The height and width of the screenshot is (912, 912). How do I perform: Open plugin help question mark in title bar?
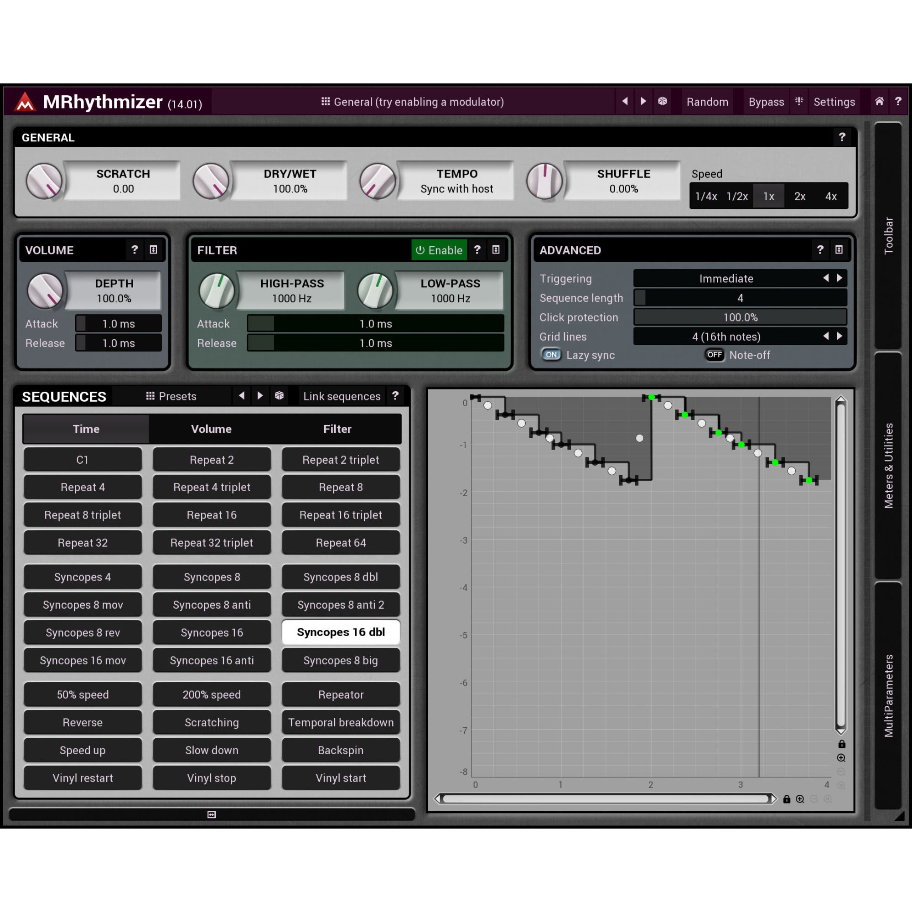point(898,101)
